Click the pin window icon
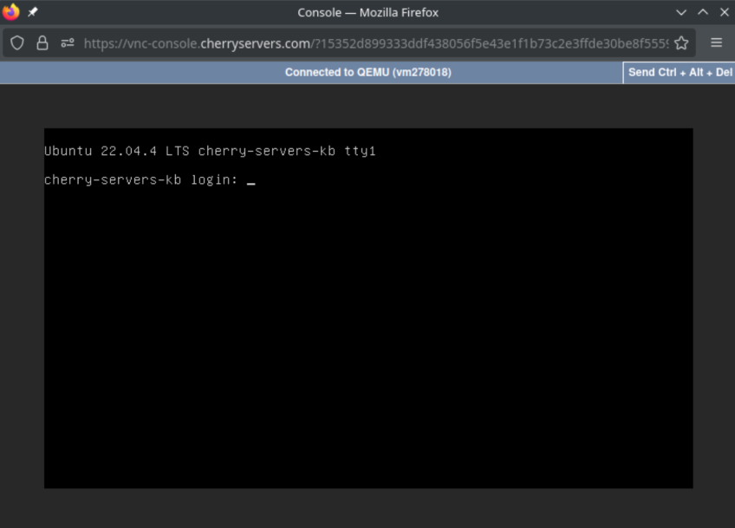 pos(33,12)
